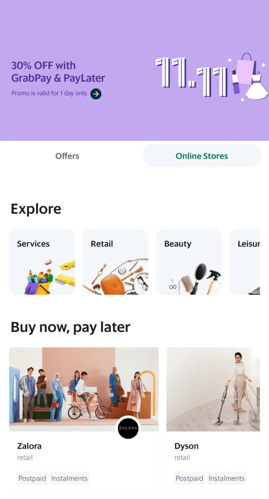Open the Zalora store name link
Screen dimensions: 269x499
[x=29, y=446]
